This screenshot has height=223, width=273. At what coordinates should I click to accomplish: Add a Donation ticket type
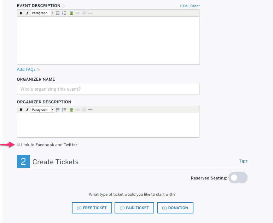click(x=175, y=208)
